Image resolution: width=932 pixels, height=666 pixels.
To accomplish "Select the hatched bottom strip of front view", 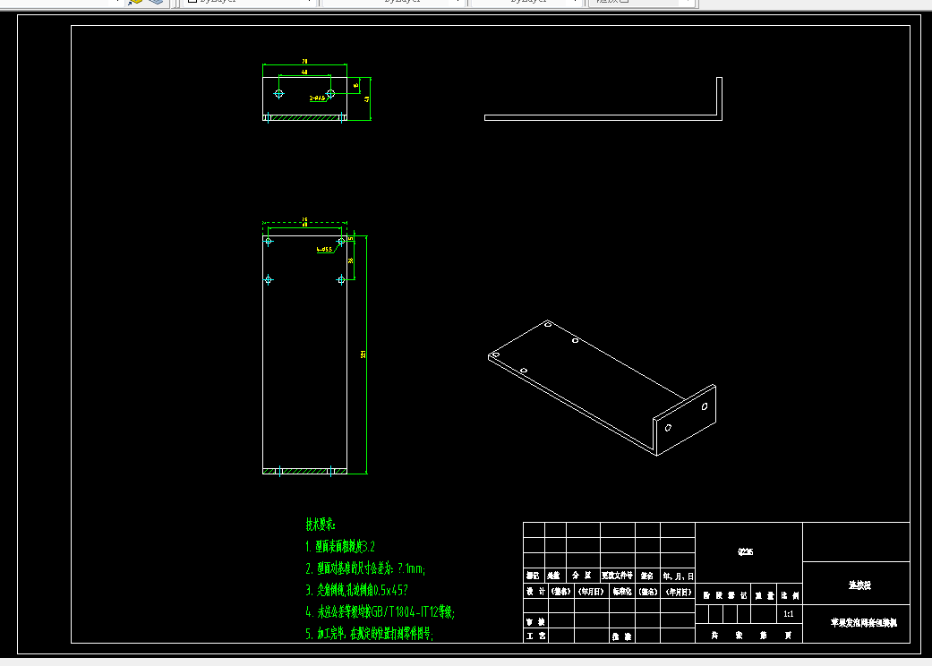I will pyautogui.click(x=305, y=471).
